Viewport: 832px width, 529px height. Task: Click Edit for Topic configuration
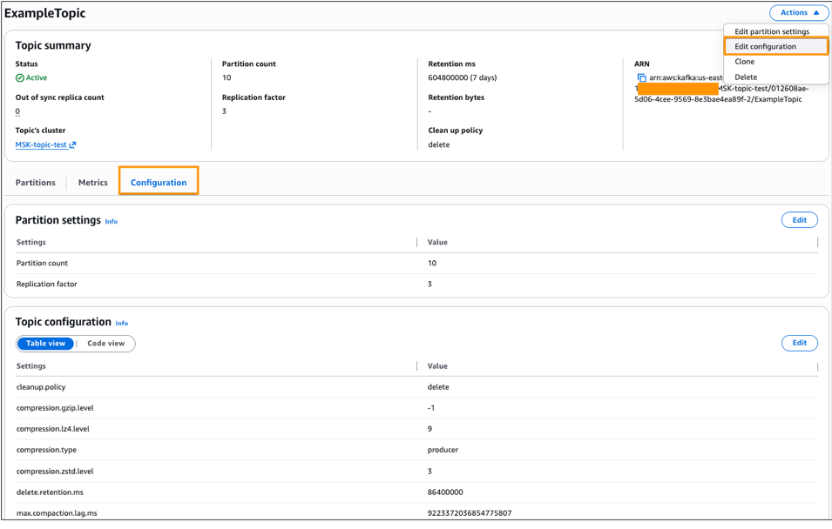point(798,343)
